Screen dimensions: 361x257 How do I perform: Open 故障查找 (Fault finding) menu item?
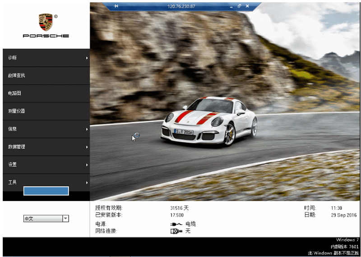tap(46, 76)
